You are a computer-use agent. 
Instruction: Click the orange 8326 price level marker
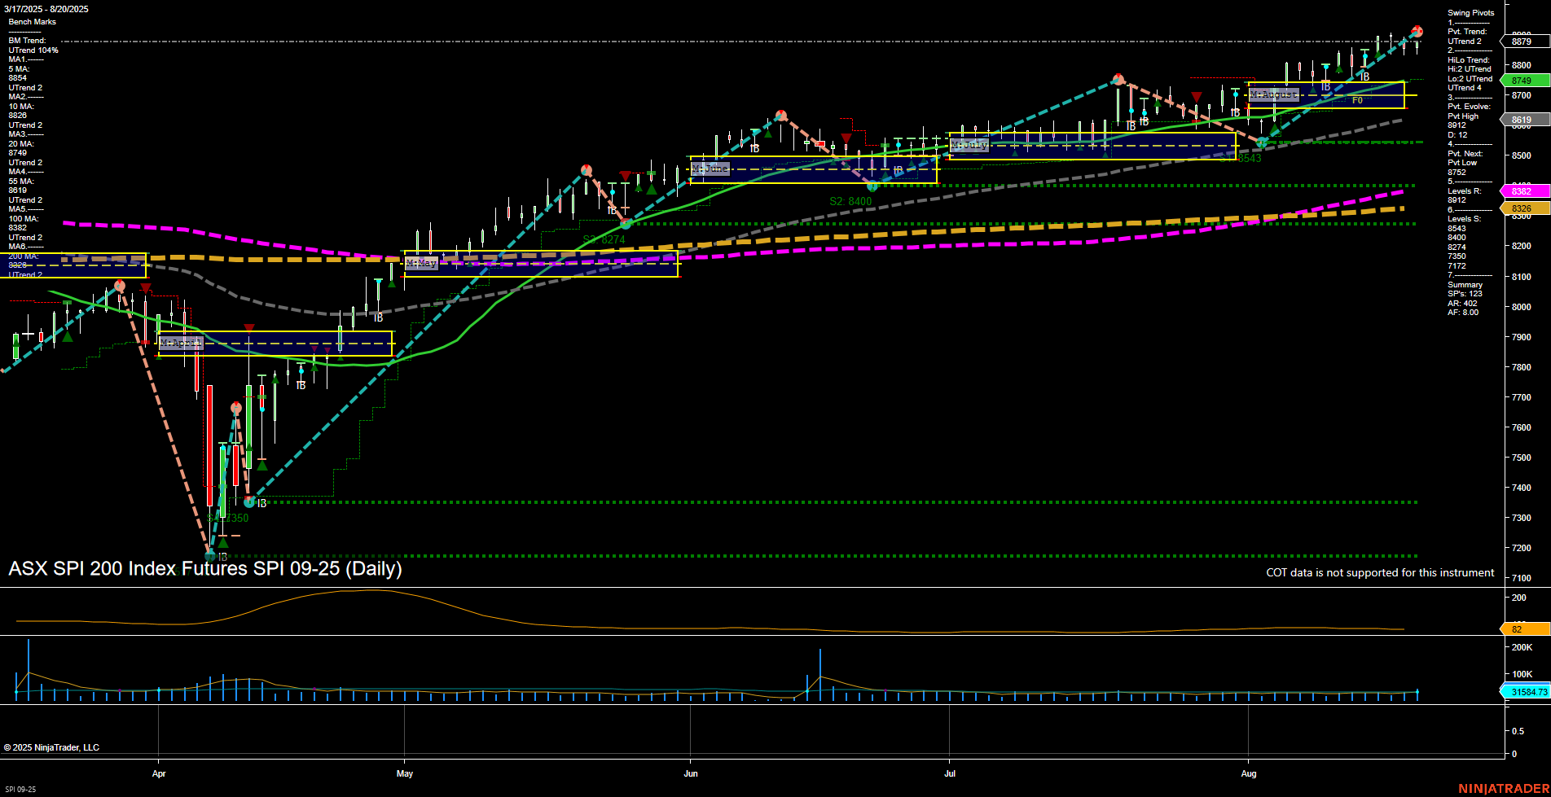tap(1522, 209)
